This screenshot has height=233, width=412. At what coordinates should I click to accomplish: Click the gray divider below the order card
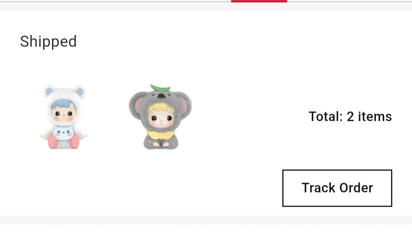coord(206,220)
